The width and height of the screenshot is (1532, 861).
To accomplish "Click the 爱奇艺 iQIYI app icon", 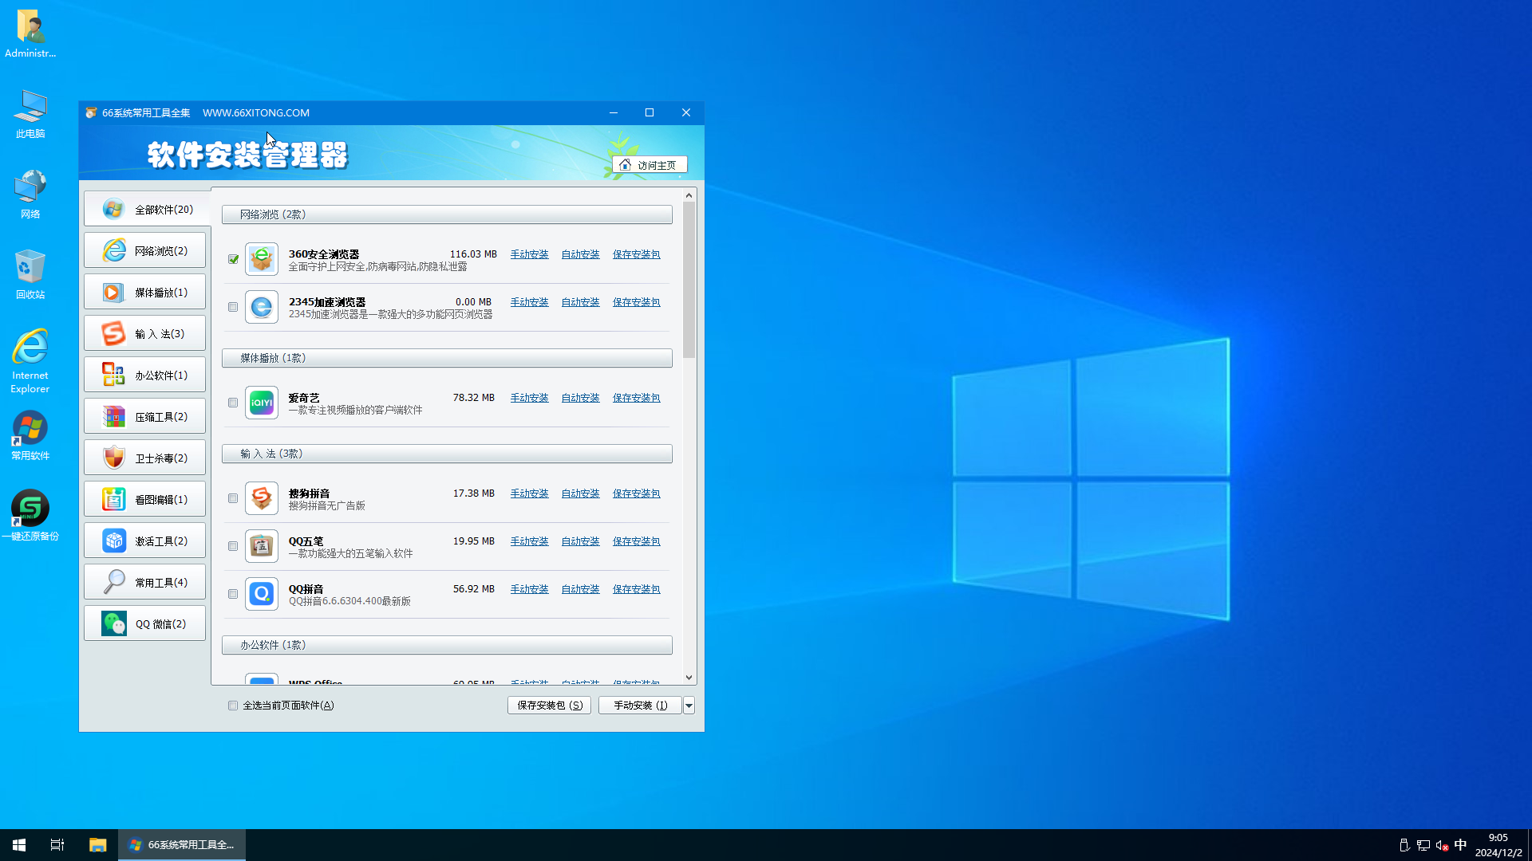I will click(x=262, y=403).
